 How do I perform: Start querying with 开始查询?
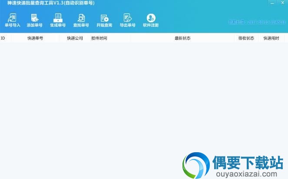104,20
